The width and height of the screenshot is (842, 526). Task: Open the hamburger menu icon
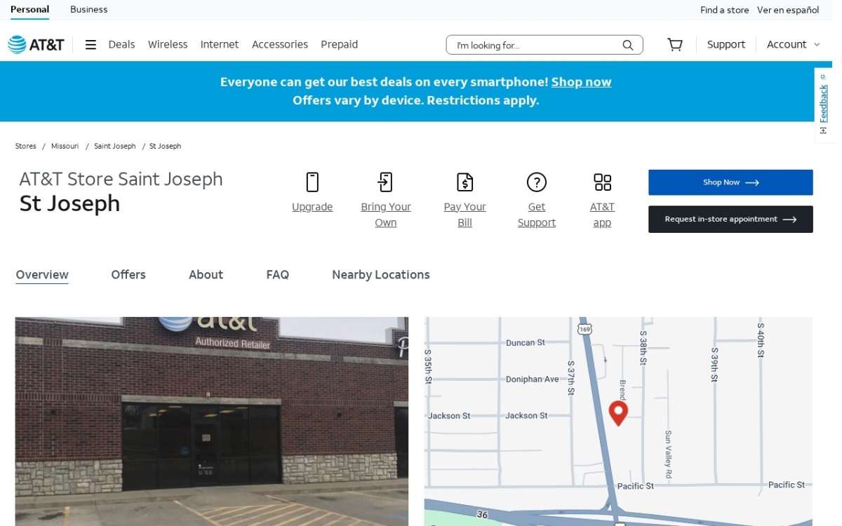tap(91, 45)
